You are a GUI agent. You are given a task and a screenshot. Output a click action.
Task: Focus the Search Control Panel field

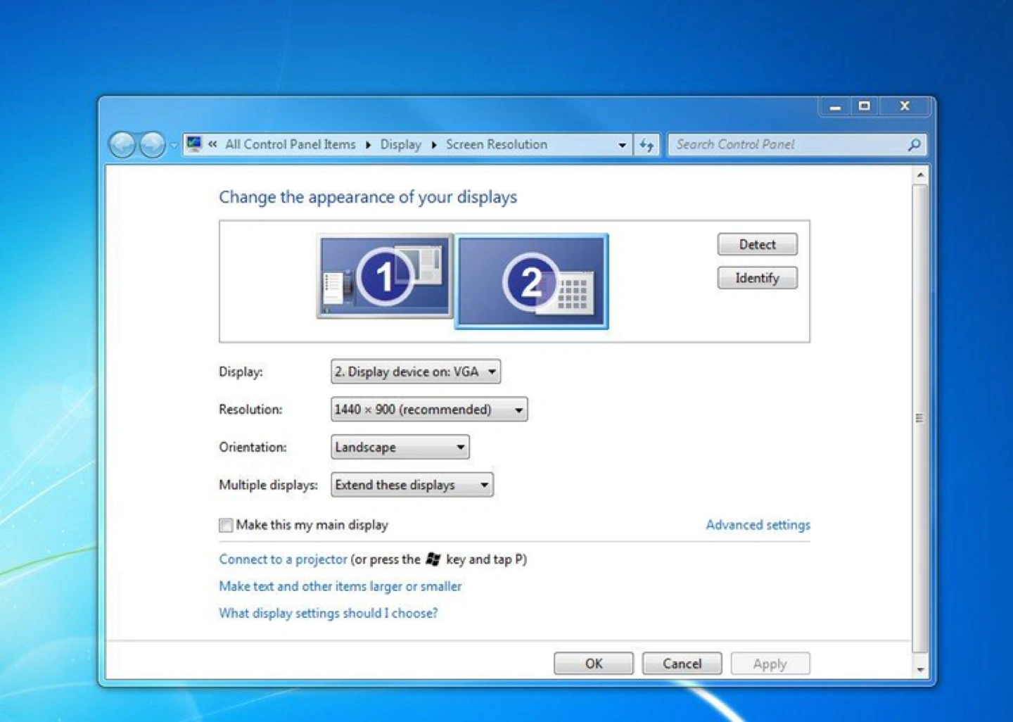(796, 144)
